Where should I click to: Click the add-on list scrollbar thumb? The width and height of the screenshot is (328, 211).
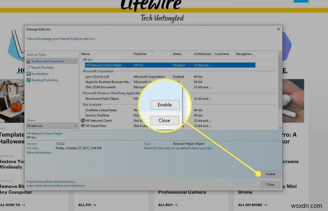(280, 82)
